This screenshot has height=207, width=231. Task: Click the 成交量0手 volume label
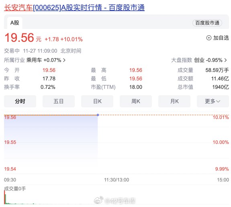15,189
